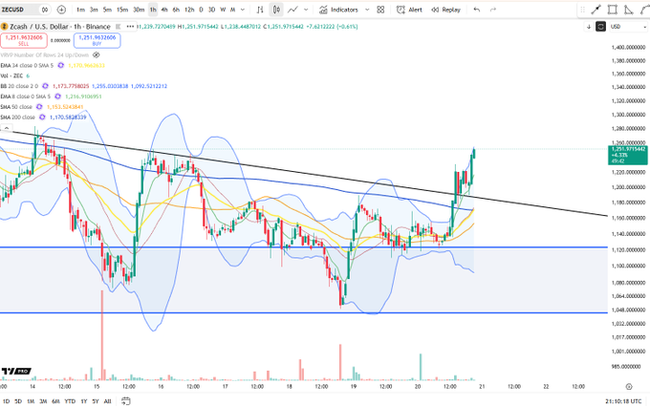Choose the daily D interval
Image resolution: width=650 pixels, height=406 pixels.
tap(201, 10)
